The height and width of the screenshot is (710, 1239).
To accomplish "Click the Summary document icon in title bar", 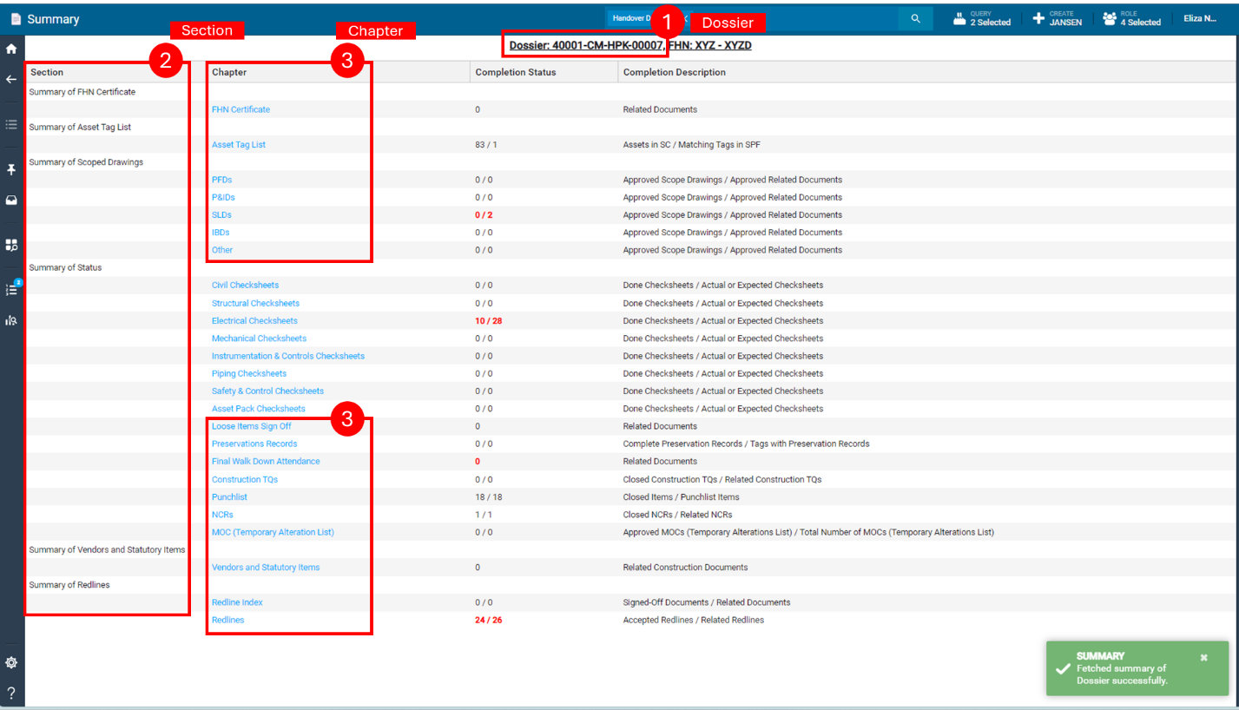I will (x=15, y=19).
